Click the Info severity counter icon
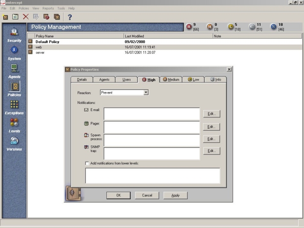 252,27
